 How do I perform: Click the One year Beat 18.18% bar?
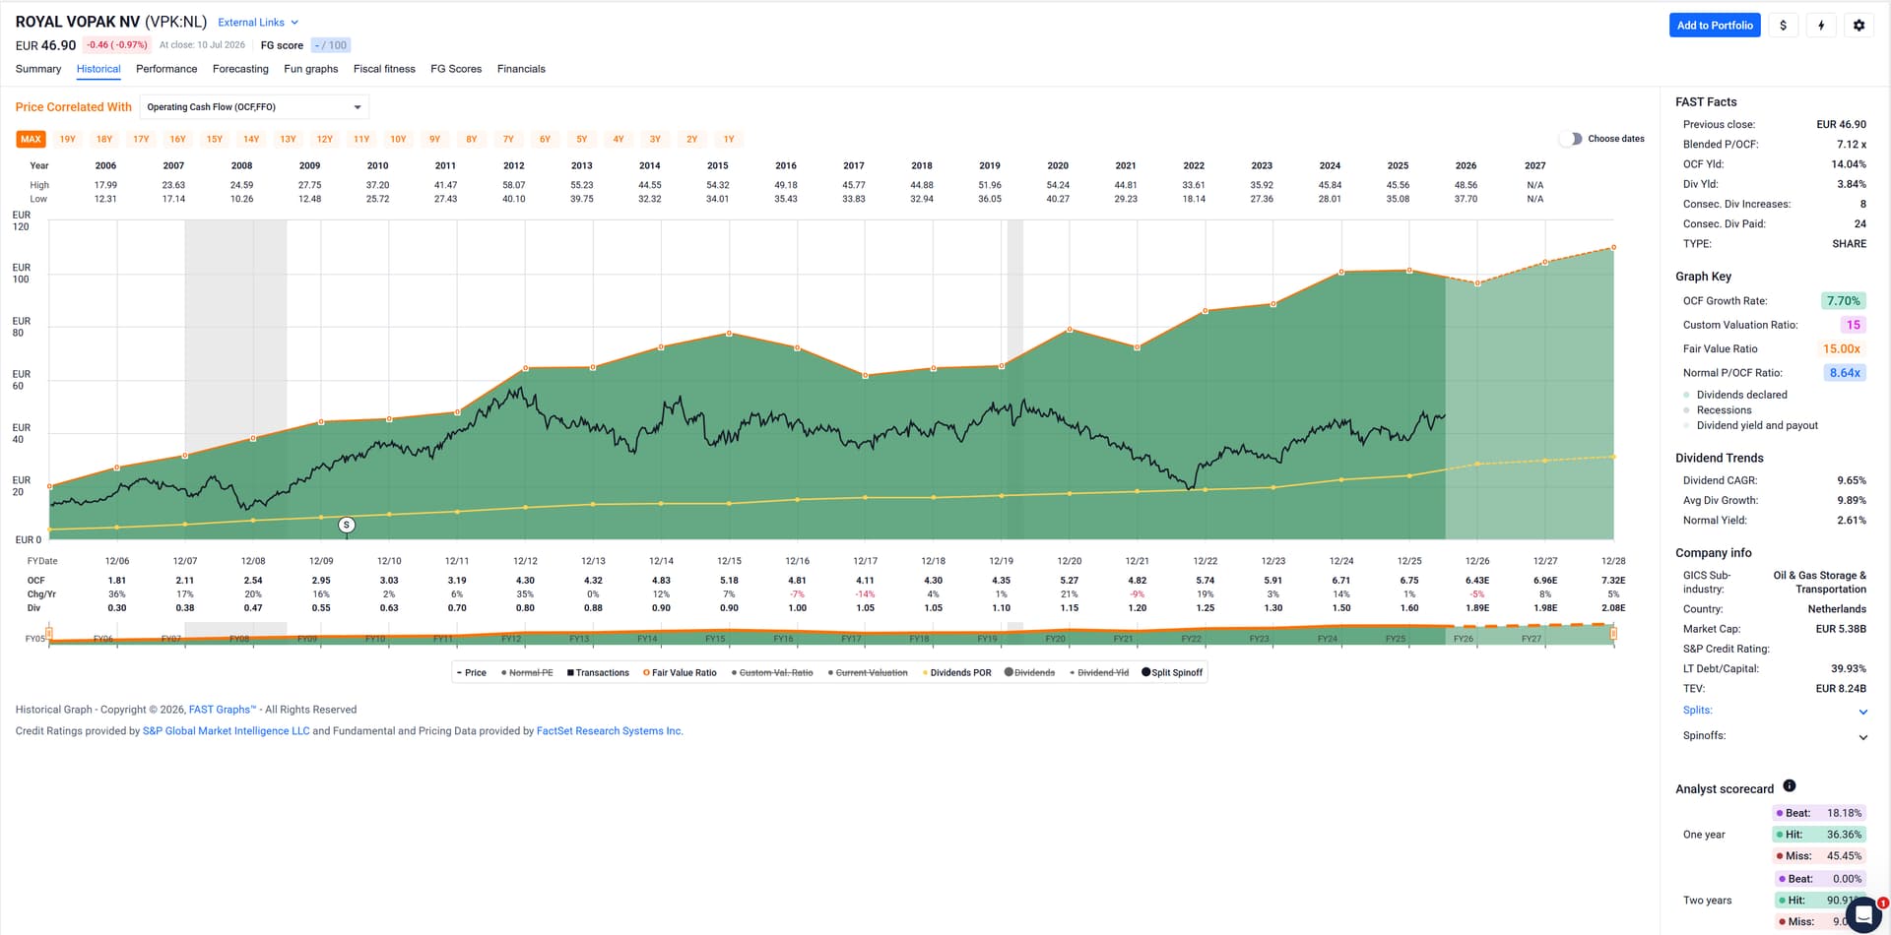(x=1818, y=814)
